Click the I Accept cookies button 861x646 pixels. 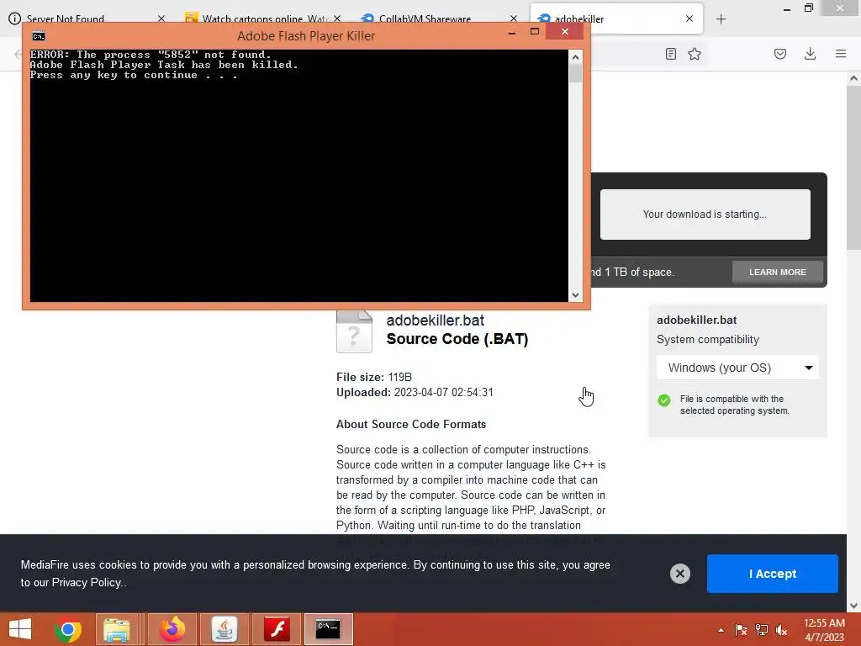pos(772,574)
